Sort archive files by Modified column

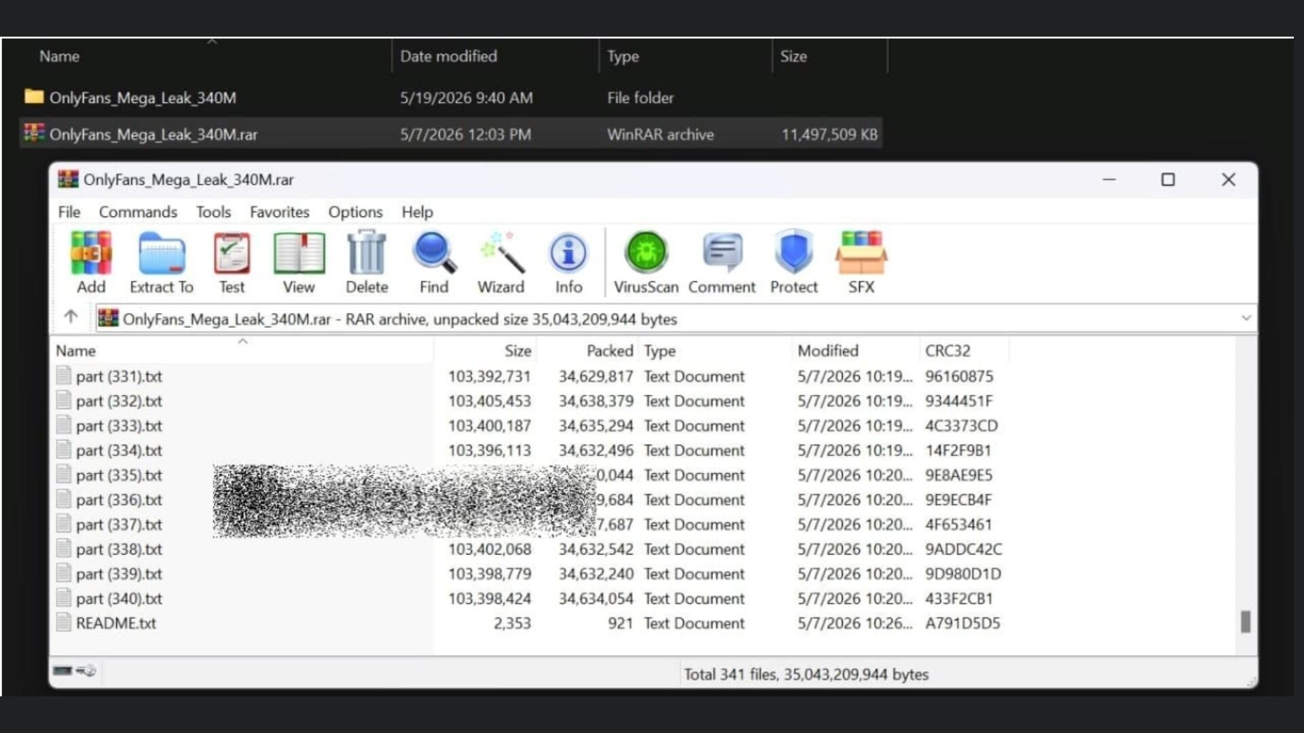(828, 350)
